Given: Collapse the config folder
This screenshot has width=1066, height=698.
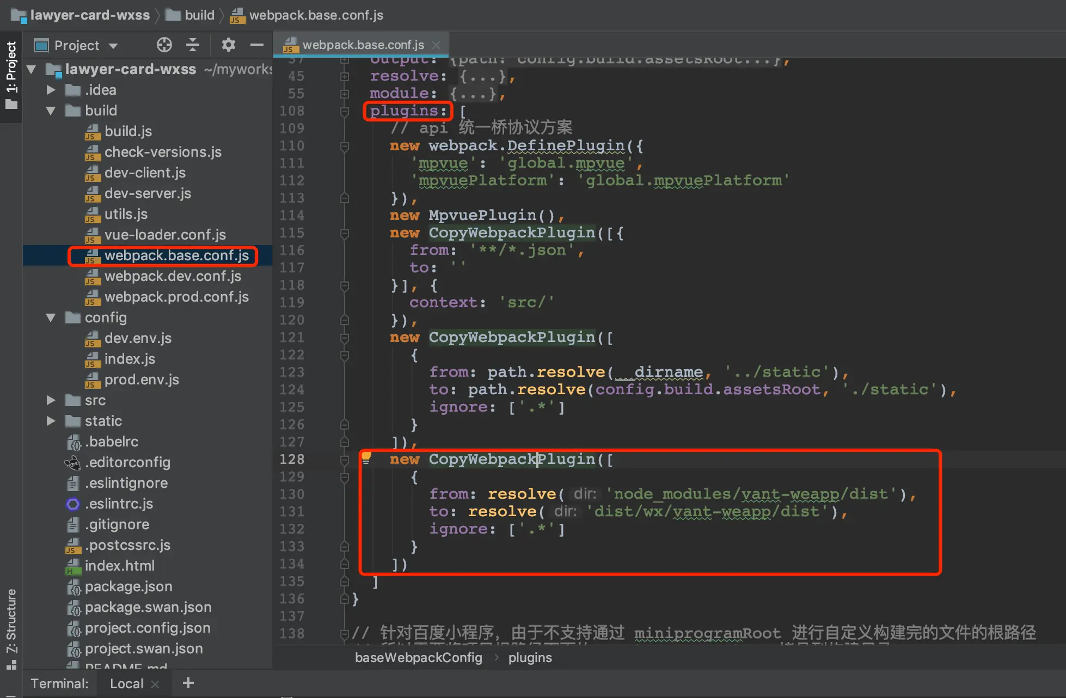Looking at the screenshot, I should click(x=51, y=318).
